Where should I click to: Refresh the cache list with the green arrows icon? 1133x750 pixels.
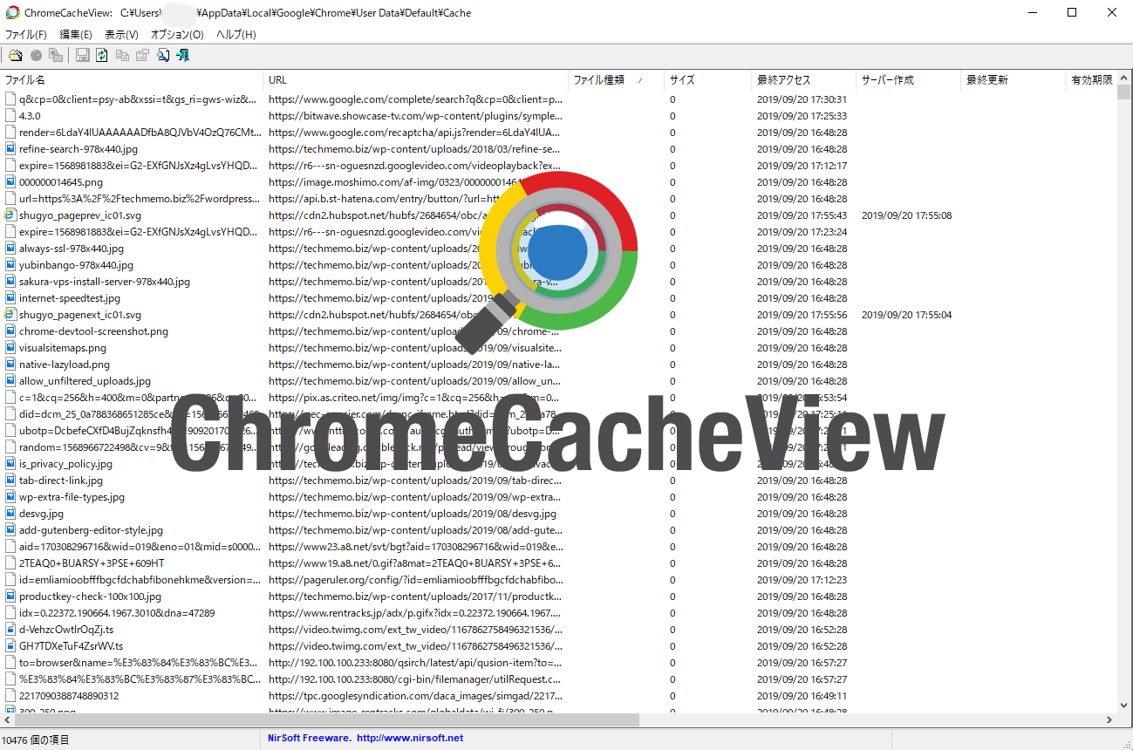[102, 56]
